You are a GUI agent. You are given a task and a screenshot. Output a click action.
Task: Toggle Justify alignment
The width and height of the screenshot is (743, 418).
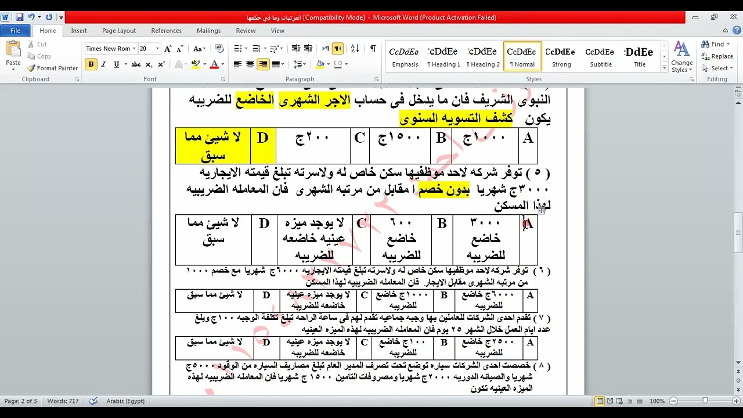(x=275, y=64)
